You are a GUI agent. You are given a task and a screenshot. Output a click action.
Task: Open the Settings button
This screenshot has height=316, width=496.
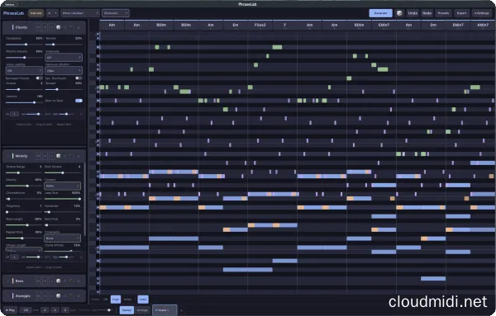(482, 13)
